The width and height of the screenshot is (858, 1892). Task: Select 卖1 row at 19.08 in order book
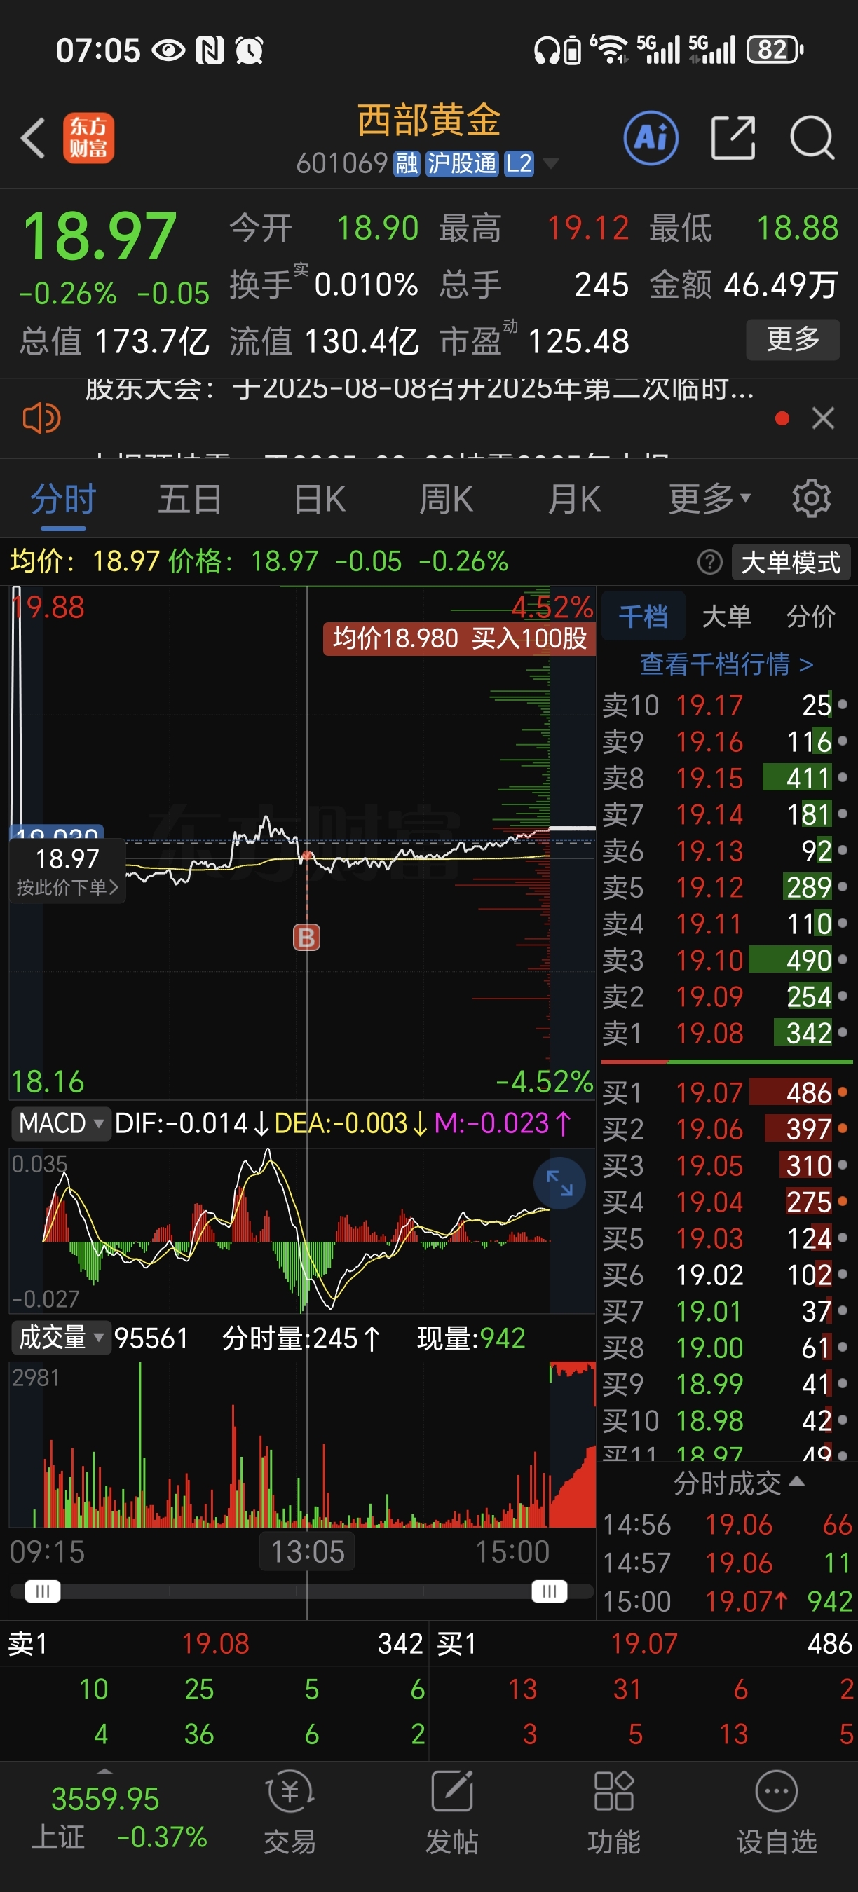coord(726,1033)
